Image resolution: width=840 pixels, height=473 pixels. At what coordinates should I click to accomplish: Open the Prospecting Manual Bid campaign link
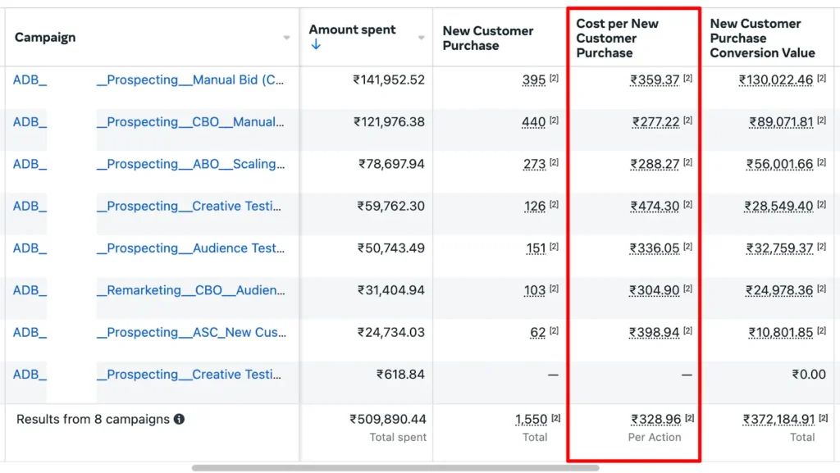click(x=190, y=80)
